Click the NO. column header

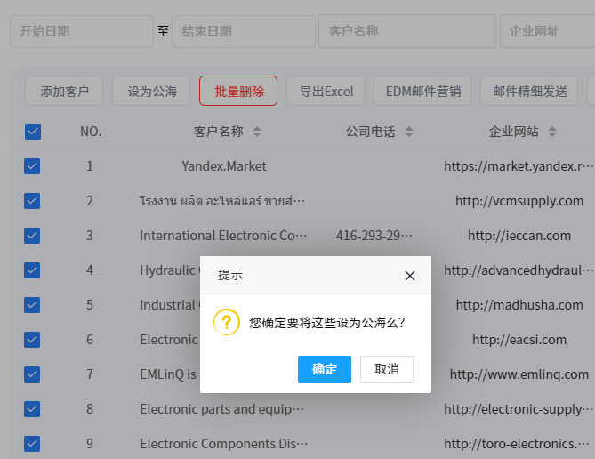point(91,132)
